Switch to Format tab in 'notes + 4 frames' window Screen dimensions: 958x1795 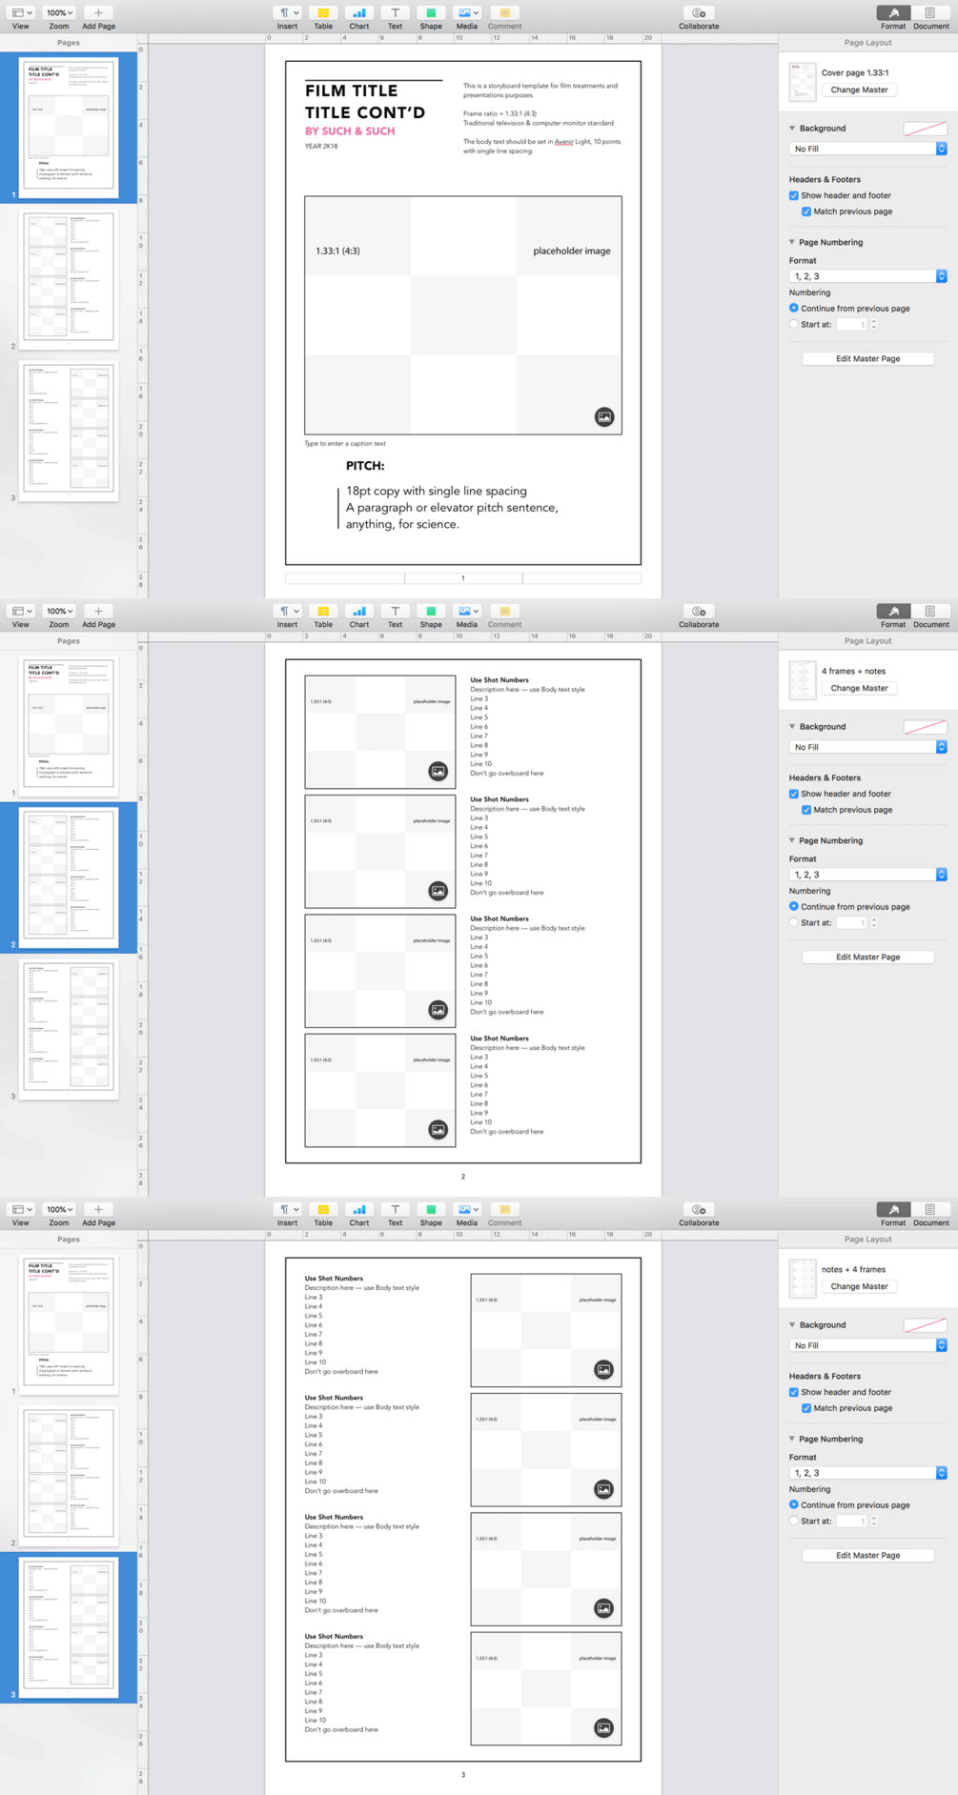893,1210
